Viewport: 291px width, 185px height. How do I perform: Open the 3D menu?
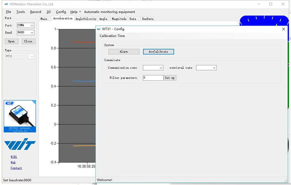coord(48,12)
